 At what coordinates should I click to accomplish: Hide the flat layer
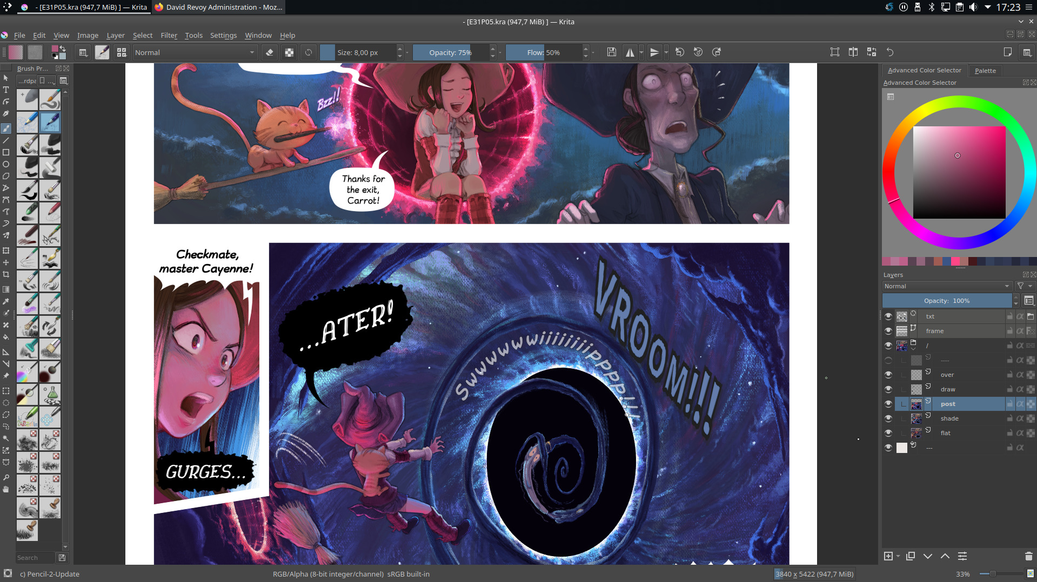(888, 433)
